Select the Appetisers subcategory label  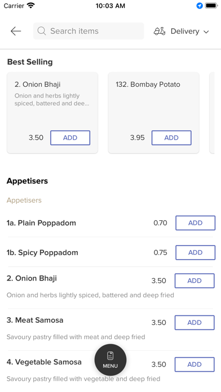coord(24,201)
